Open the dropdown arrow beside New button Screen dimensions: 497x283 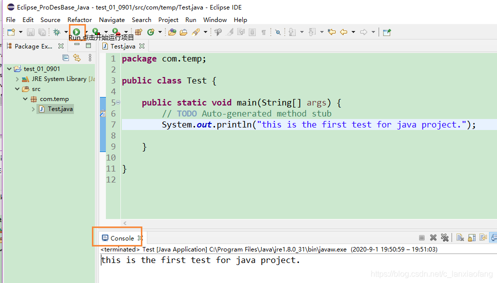(x=20, y=32)
